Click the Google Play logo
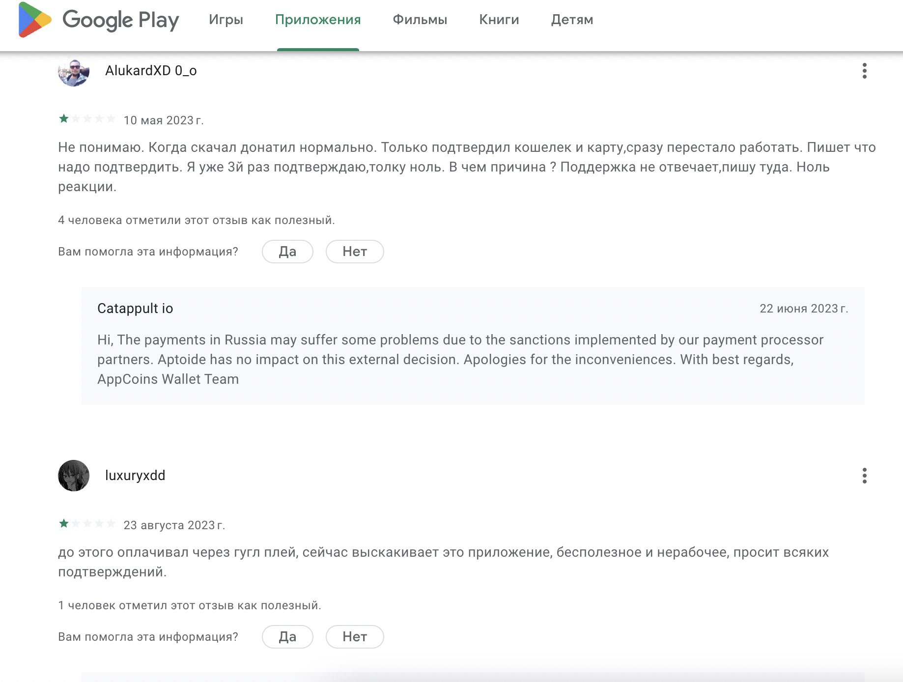Image resolution: width=903 pixels, height=682 pixels. tap(98, 20)
